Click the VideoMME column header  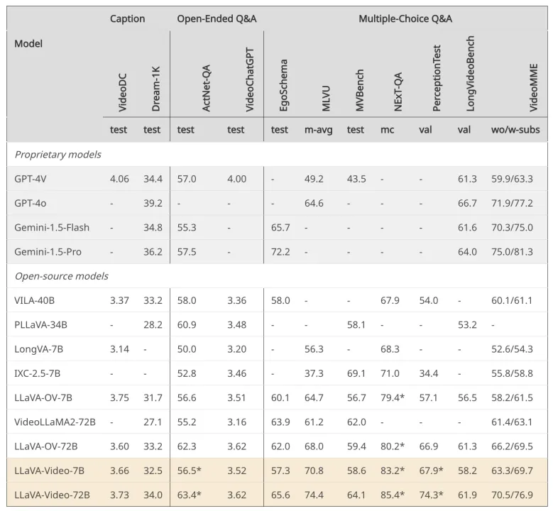[533, 87]
